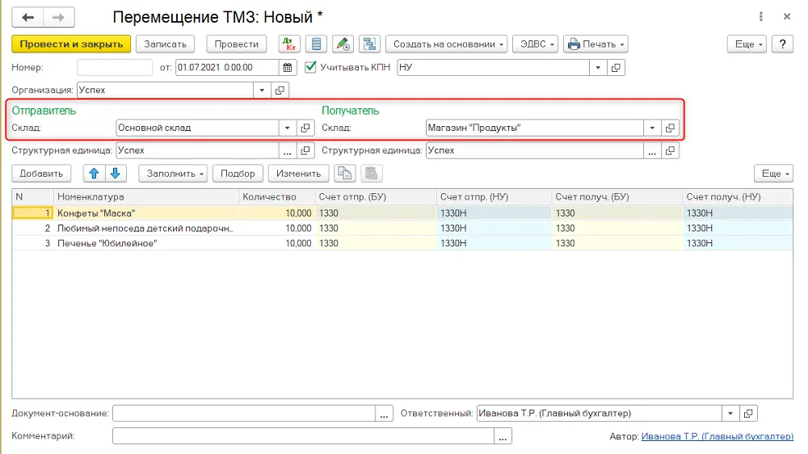
Task: Open the Основной склад warehouse card
Action: pos(305,128)
